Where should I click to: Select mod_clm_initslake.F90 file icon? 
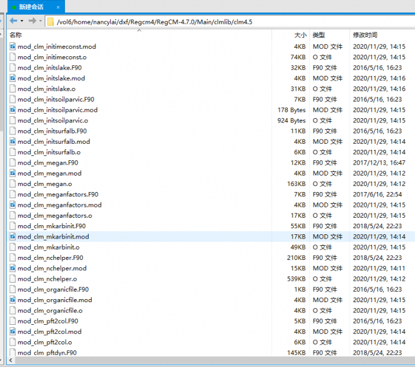coord(13,67)
